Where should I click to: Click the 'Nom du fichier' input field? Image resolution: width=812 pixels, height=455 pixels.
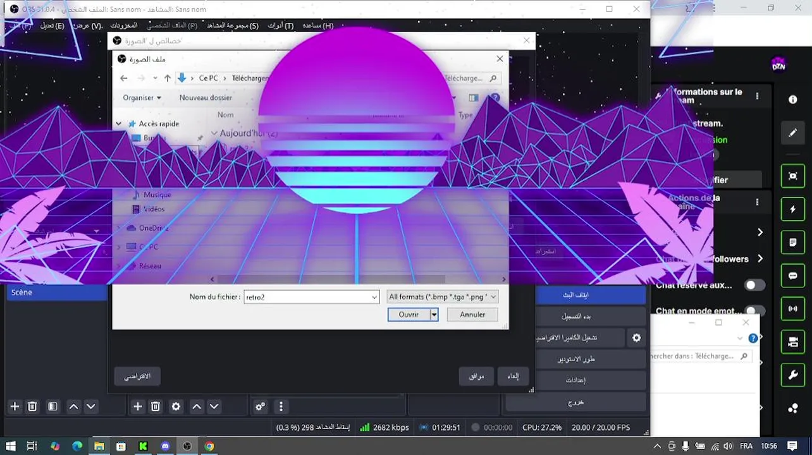click(307, 297)
